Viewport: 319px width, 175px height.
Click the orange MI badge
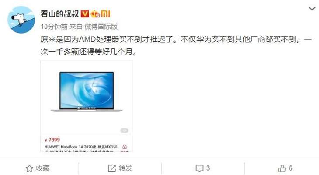tap(105, 14)
